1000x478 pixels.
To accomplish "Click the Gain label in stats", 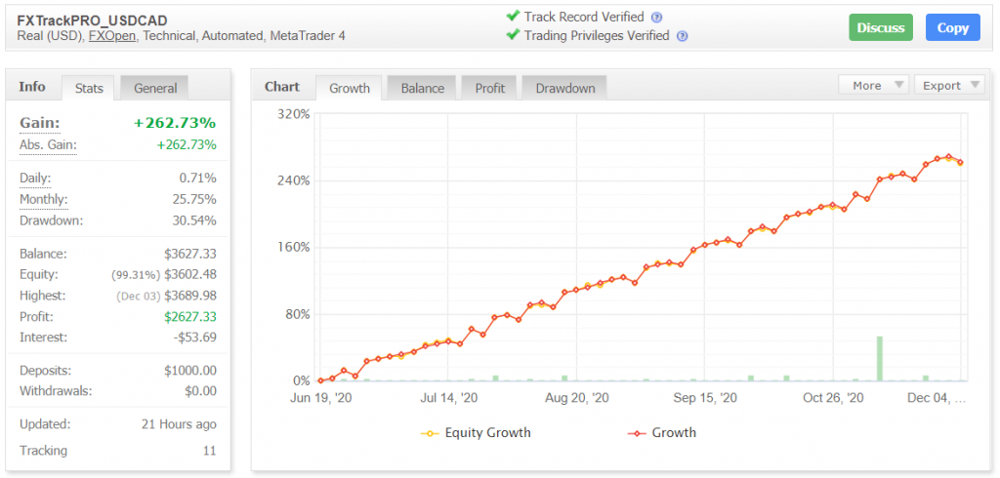I will pos(40,123).
